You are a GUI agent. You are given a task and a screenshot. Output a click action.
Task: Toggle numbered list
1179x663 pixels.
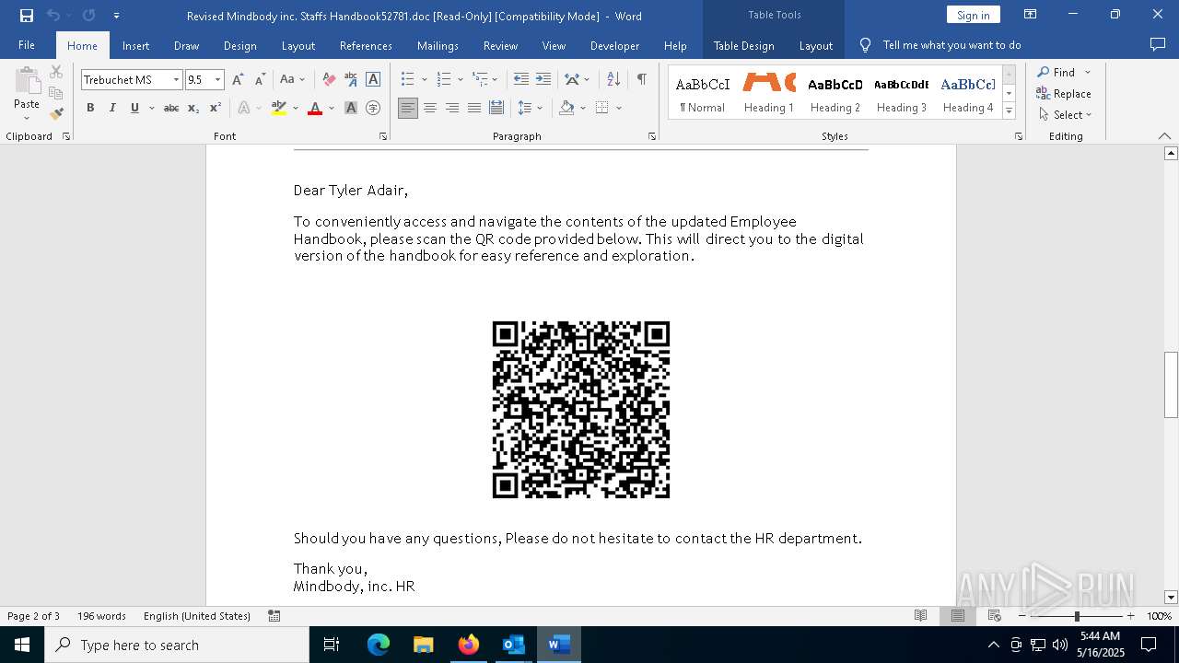coord(443,80)
